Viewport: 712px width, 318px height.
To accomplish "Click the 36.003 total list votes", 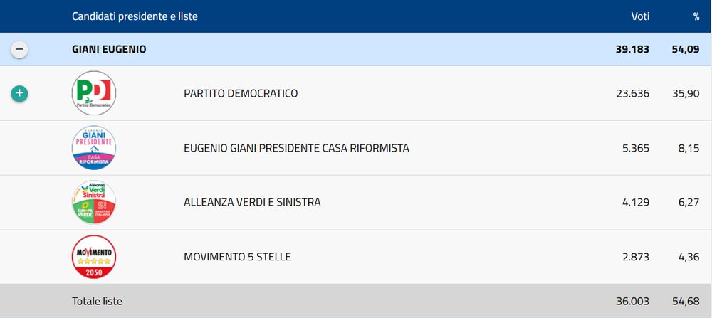I will click(632, 301).
